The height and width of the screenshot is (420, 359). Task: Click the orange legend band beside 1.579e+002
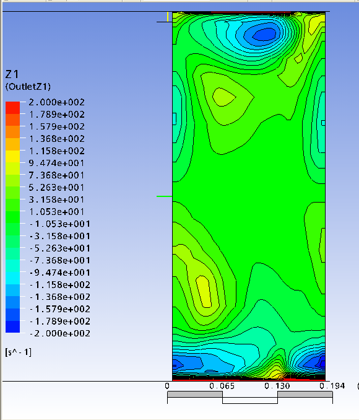pos(12,132)
